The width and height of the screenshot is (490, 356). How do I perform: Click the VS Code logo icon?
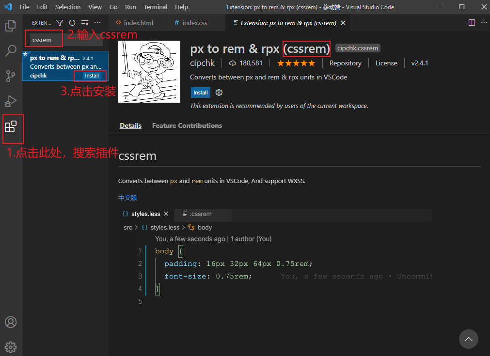click(8, 7)
